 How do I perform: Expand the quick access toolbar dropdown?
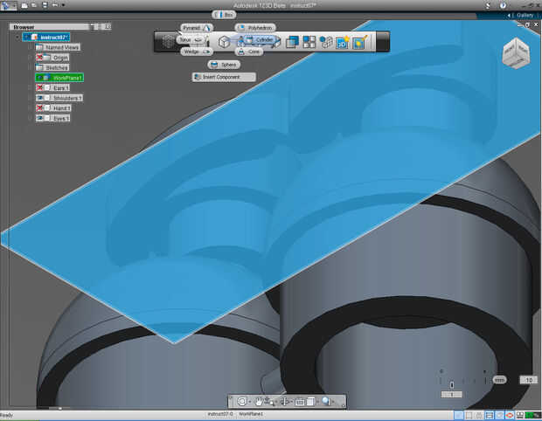coord(63,5)
